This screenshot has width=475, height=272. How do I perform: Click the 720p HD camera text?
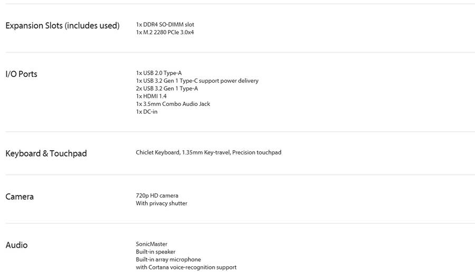click(x=157, y=196)
